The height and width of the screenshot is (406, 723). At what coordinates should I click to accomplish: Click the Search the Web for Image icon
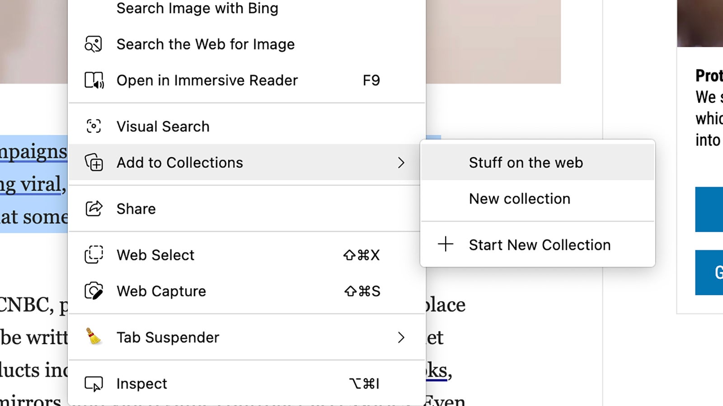click(x=93, y=44)
